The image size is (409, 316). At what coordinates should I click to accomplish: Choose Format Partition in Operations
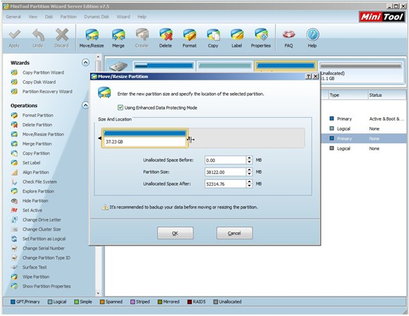(x=38, y=116)
